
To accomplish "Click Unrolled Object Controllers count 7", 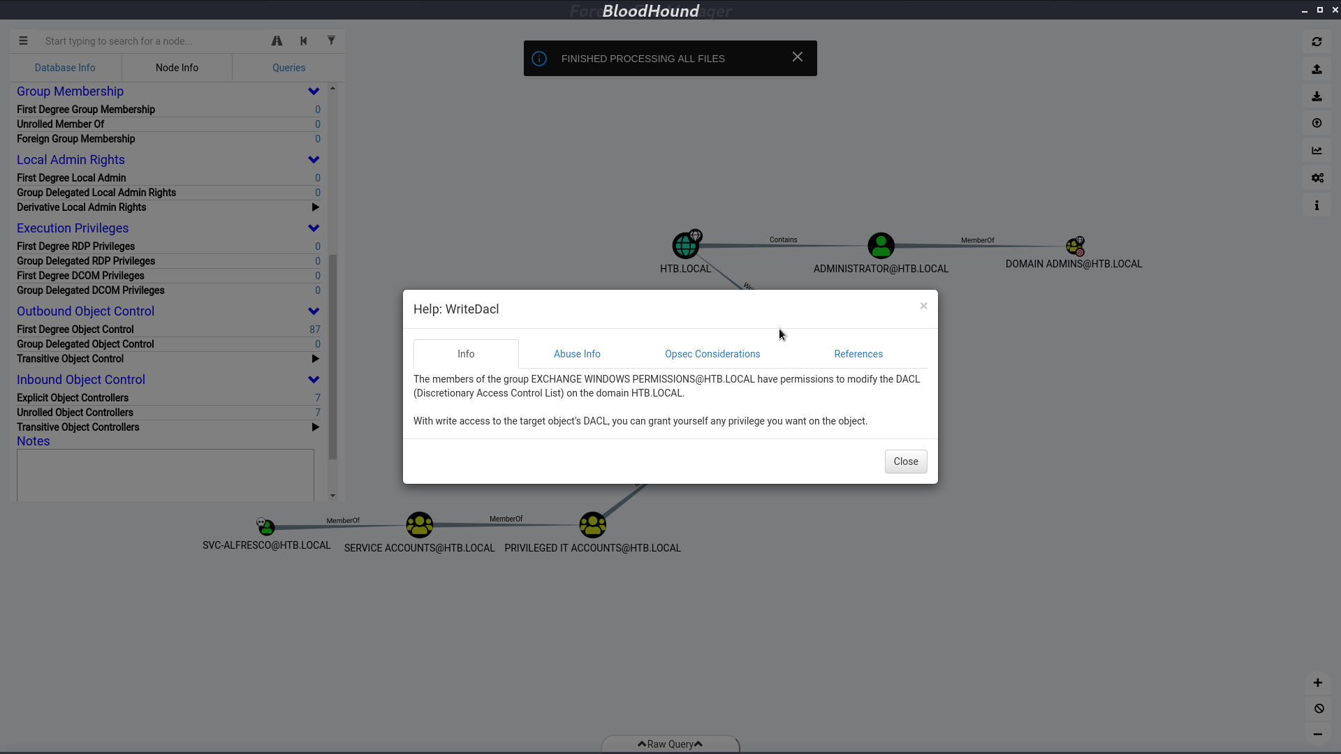I will pyautogui.click(x=318, y=413).
